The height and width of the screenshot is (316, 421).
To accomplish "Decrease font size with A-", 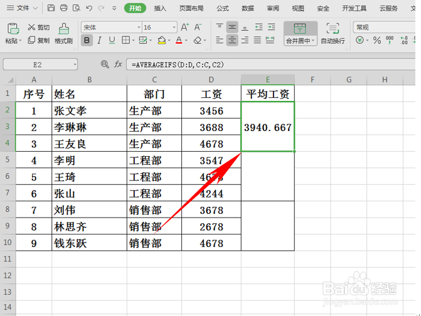I will coord(198,27).
